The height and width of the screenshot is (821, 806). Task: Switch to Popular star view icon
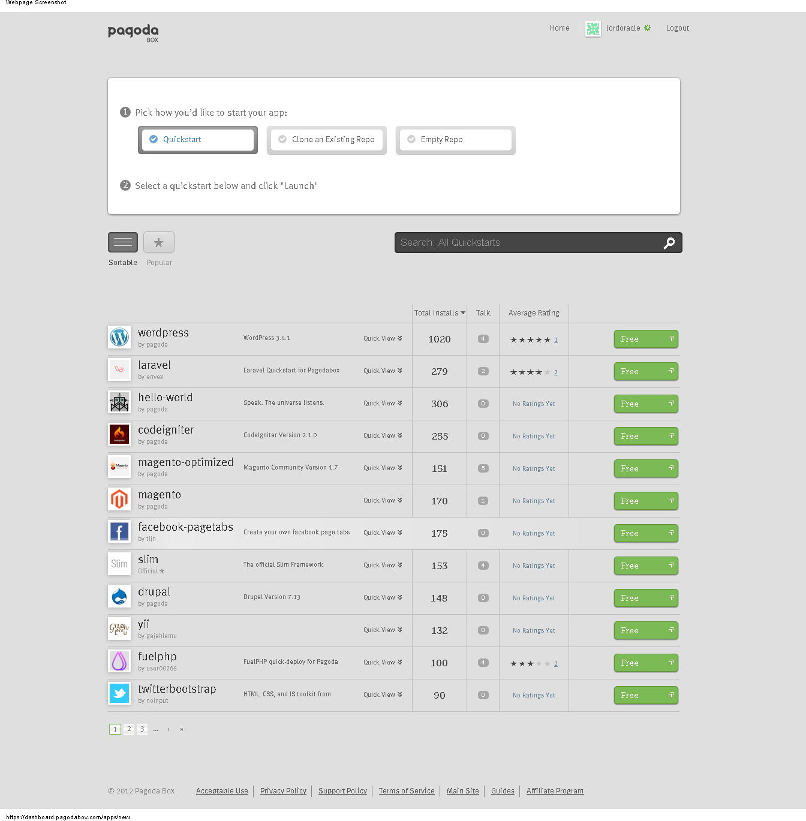[159, 242]
